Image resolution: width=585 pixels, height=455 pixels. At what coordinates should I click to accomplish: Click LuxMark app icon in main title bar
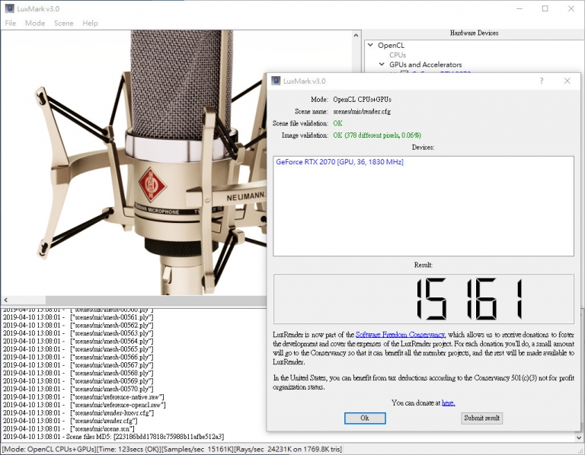coord(9,8)
